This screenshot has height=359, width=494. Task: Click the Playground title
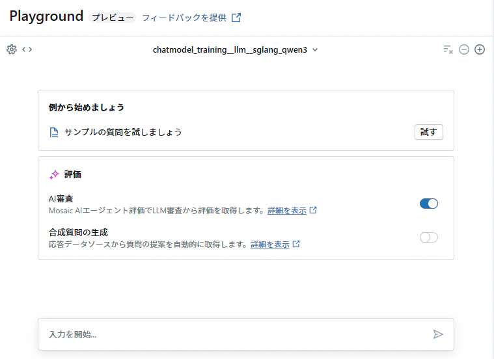pos(46,16)
